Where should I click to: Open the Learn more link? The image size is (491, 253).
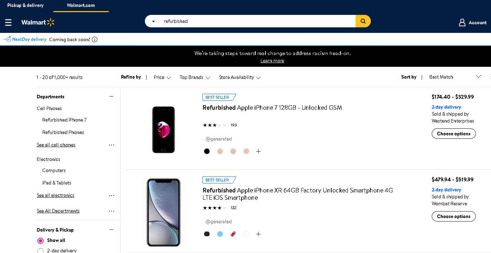click(x=272, y=61)
